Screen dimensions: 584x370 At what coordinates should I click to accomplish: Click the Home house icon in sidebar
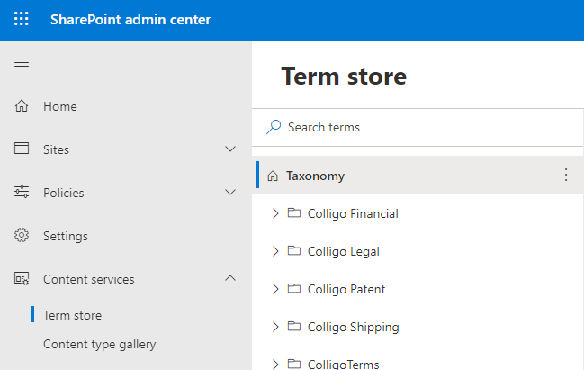(x=22, y=106)
